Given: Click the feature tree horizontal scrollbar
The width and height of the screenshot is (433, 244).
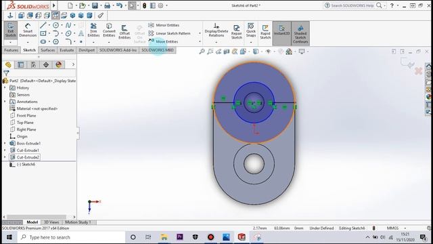Looking at the screenshot, I should coord(36,217).
